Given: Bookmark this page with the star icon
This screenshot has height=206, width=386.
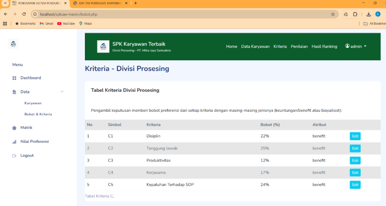Looking at the screenshot, I should [x=333, y=14].
